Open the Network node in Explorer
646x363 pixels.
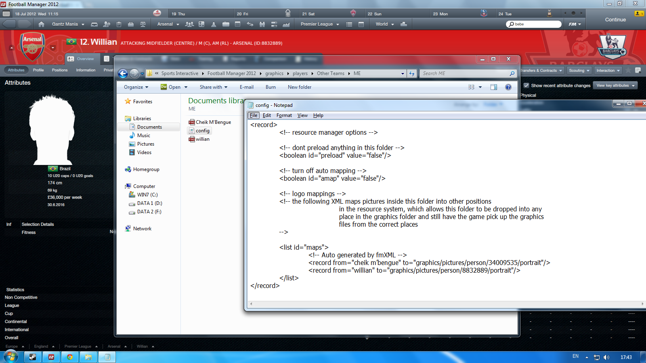[x=138, y=229]
